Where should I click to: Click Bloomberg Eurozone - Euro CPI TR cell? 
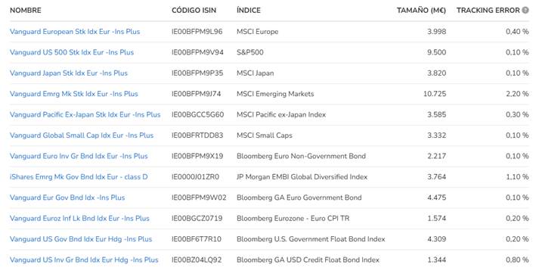tap(293, 218)
